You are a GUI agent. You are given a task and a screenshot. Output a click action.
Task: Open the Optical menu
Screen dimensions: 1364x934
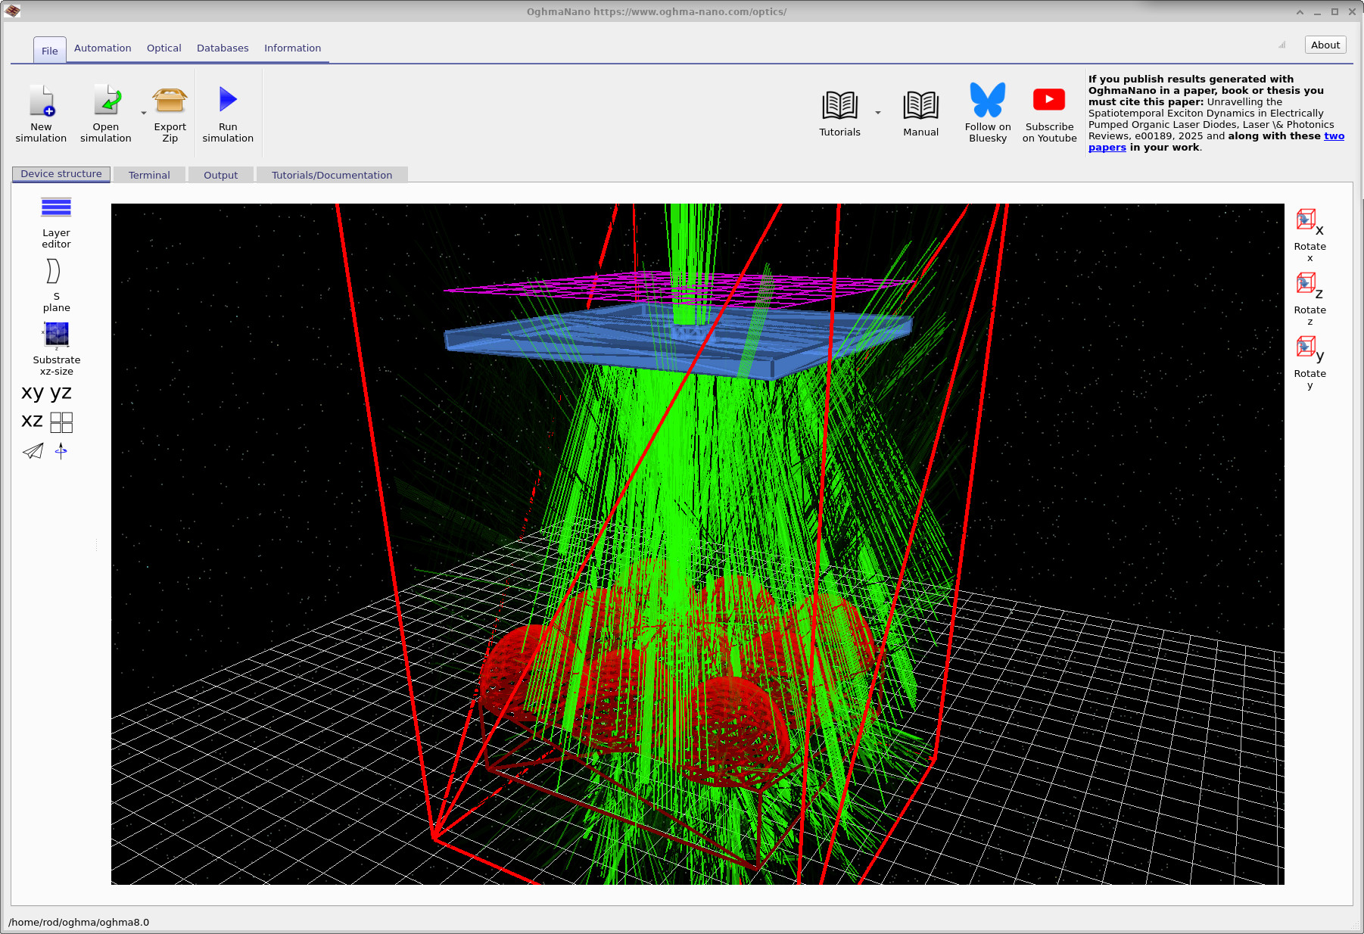(x=163, y=48)
